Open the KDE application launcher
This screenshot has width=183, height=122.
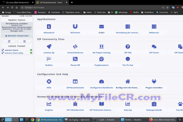click(x=2, y=120)
